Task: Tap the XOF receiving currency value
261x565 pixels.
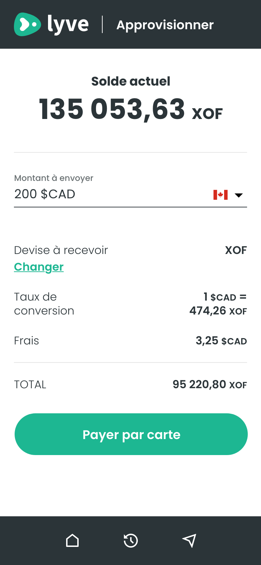Action: click(236, 250)
